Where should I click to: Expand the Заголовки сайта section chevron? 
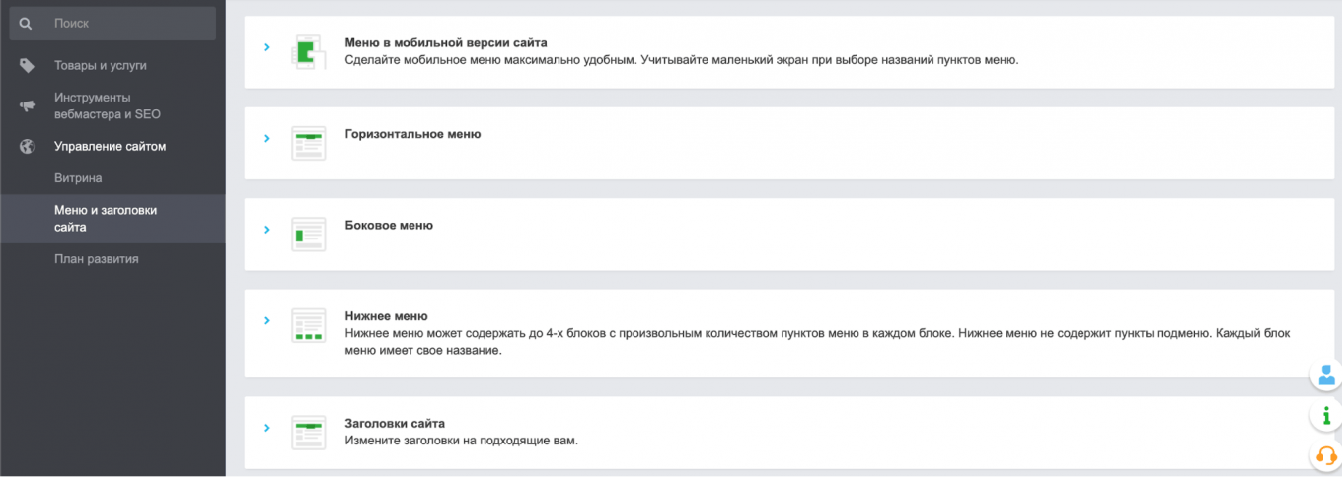coord(267,428)
